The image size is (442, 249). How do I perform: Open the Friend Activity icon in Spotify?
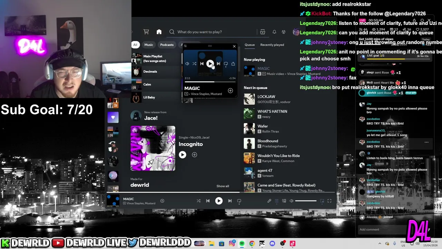(x=284, y=32)
